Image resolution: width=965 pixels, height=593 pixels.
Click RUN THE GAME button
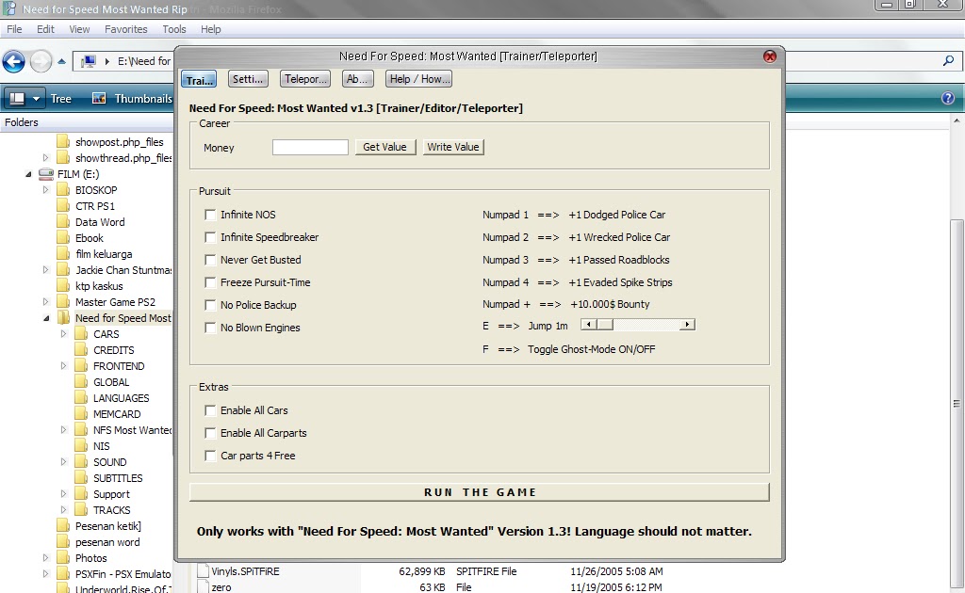[480, 492]
